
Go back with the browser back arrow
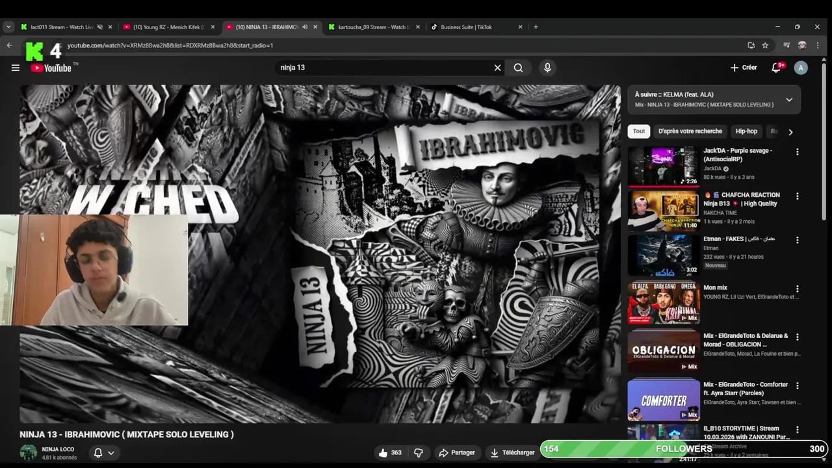(9, 45)
